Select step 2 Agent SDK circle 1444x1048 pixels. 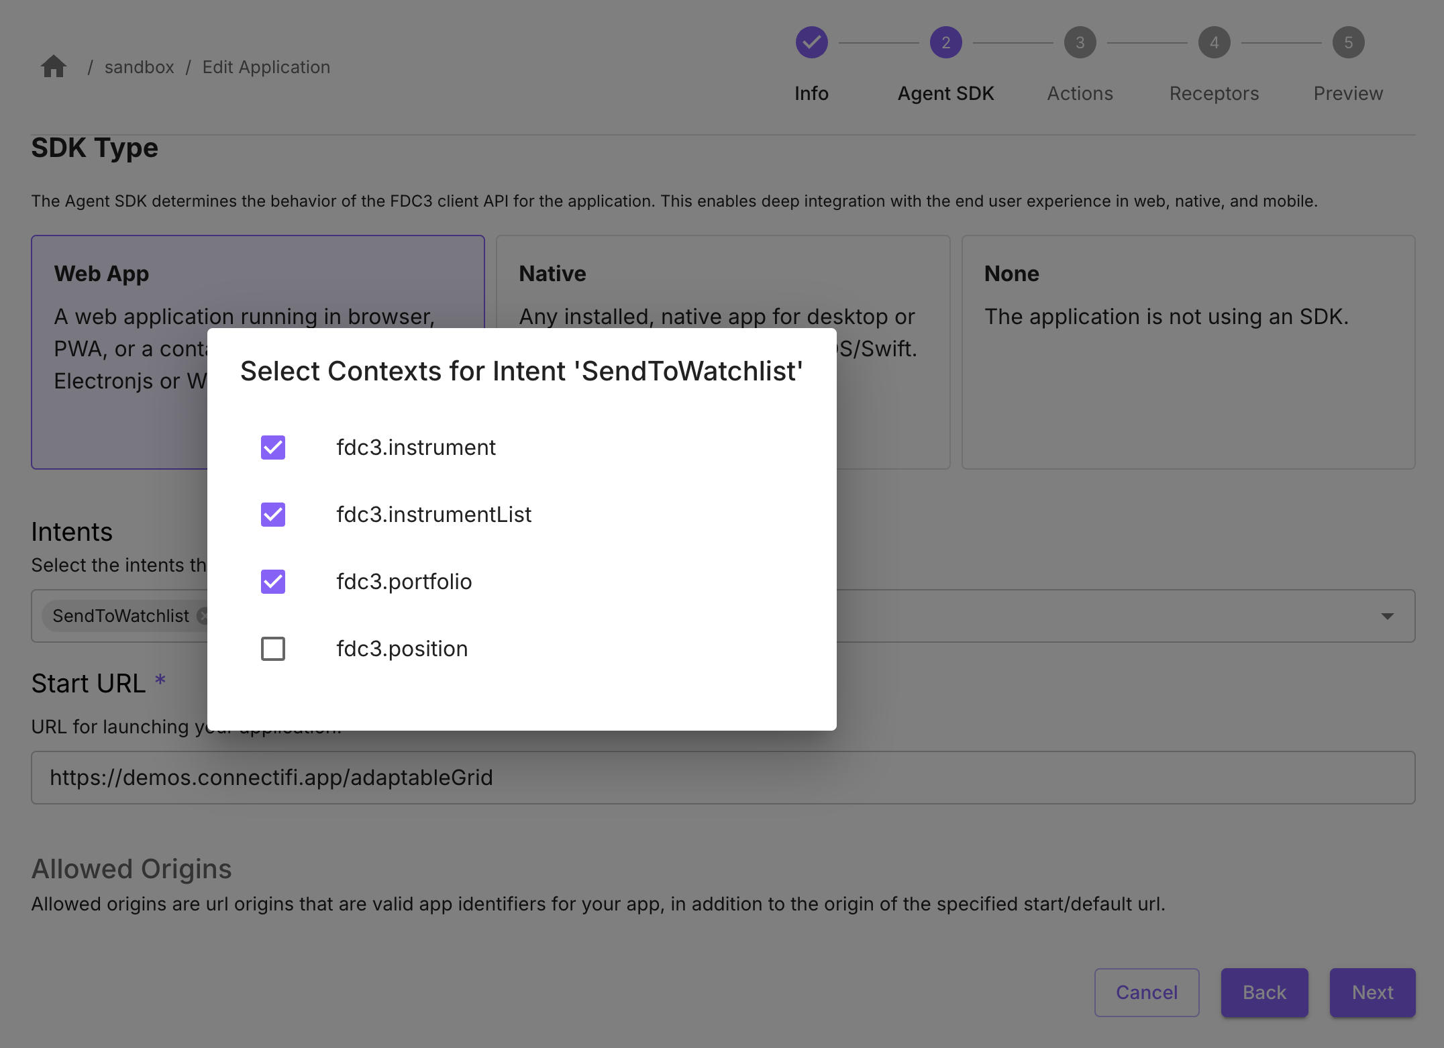[x=945, y=42]
